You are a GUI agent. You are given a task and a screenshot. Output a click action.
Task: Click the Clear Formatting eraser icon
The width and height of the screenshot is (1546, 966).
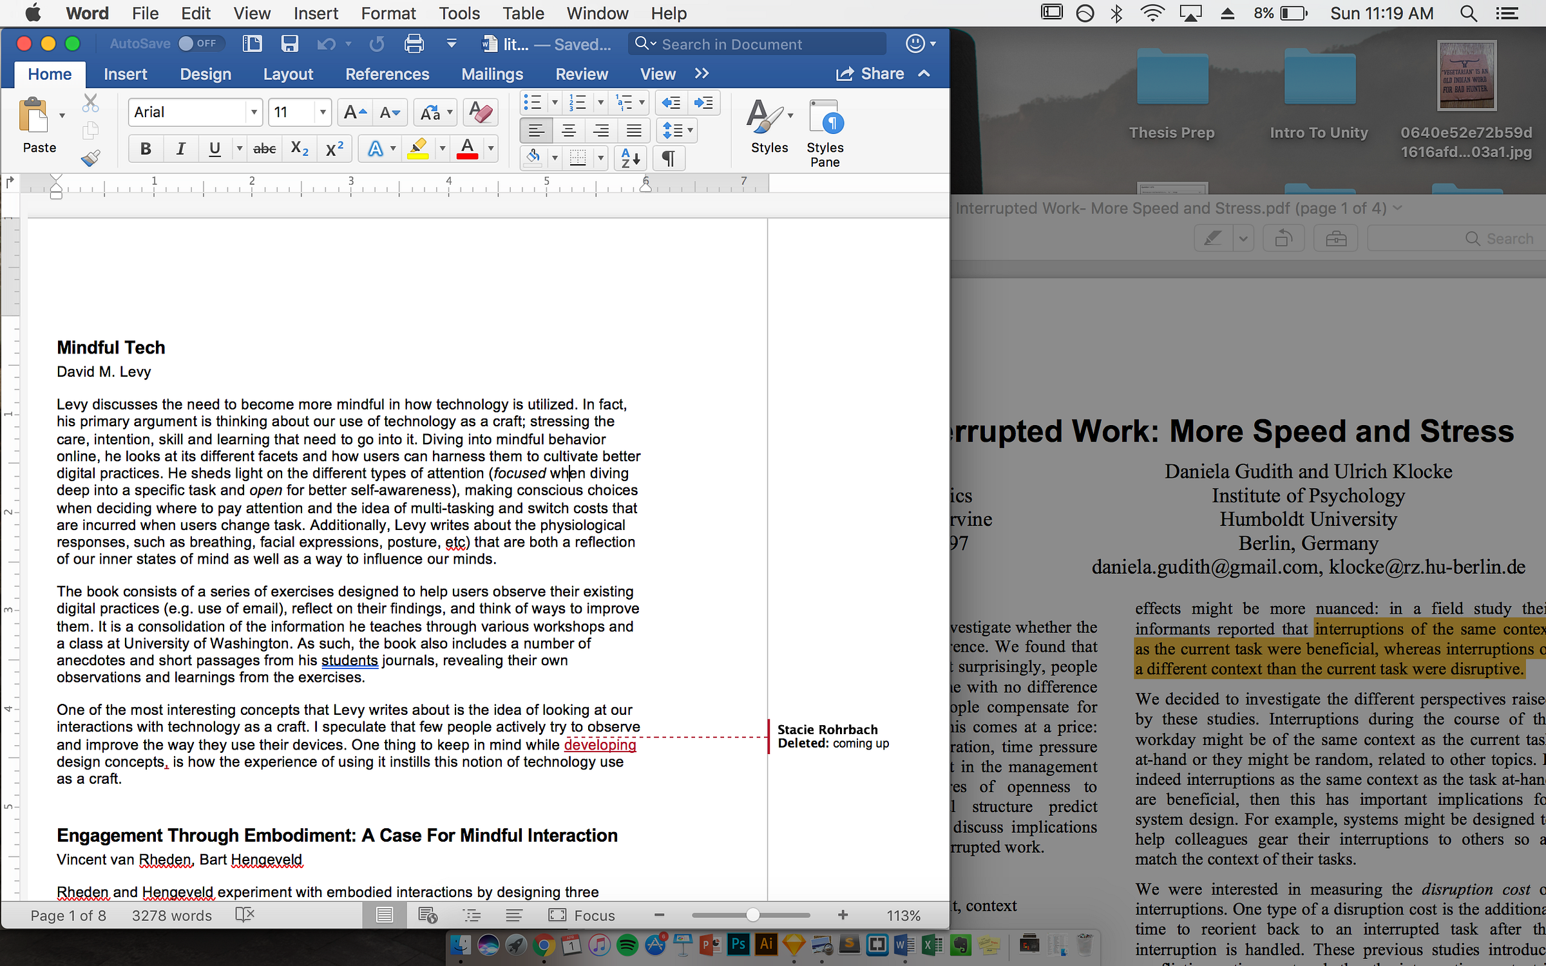coord(480,113)
